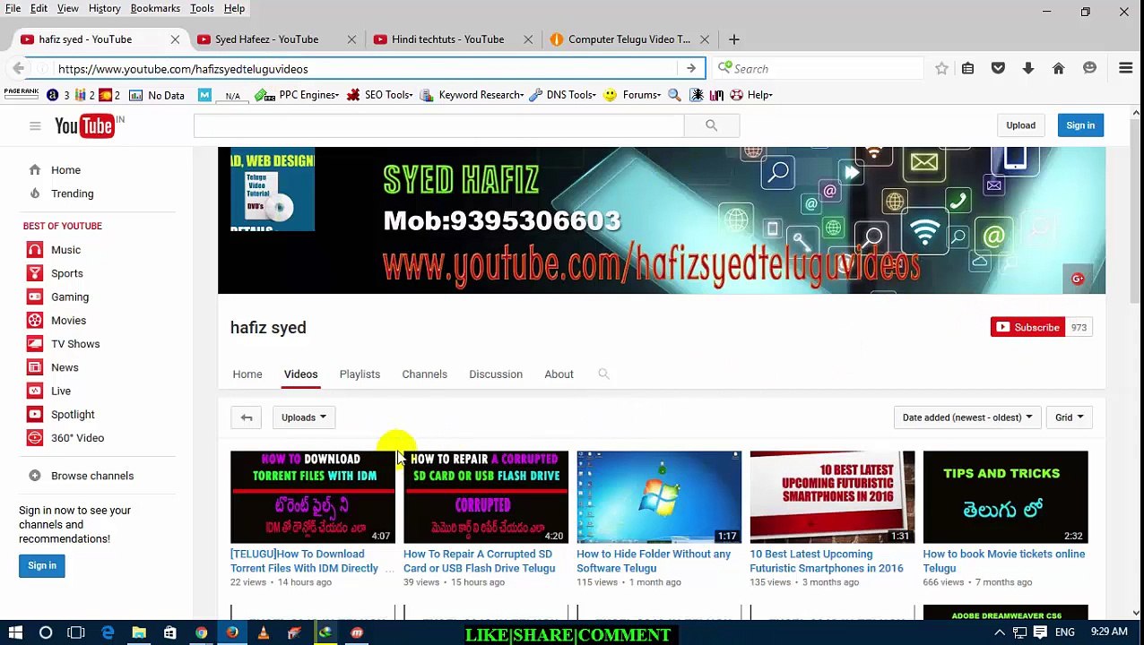Bookmark this page with the star icon
1144x645 pixels.
tap(941, 69)
